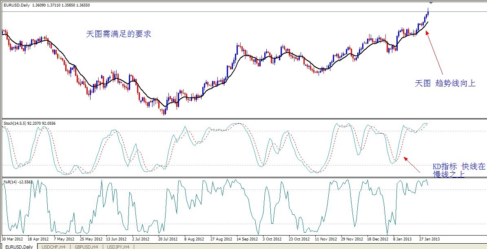Click the 11 Nov 2012 date on time axis
Viewport: 487px width, 249px height.
pos(325,239)
